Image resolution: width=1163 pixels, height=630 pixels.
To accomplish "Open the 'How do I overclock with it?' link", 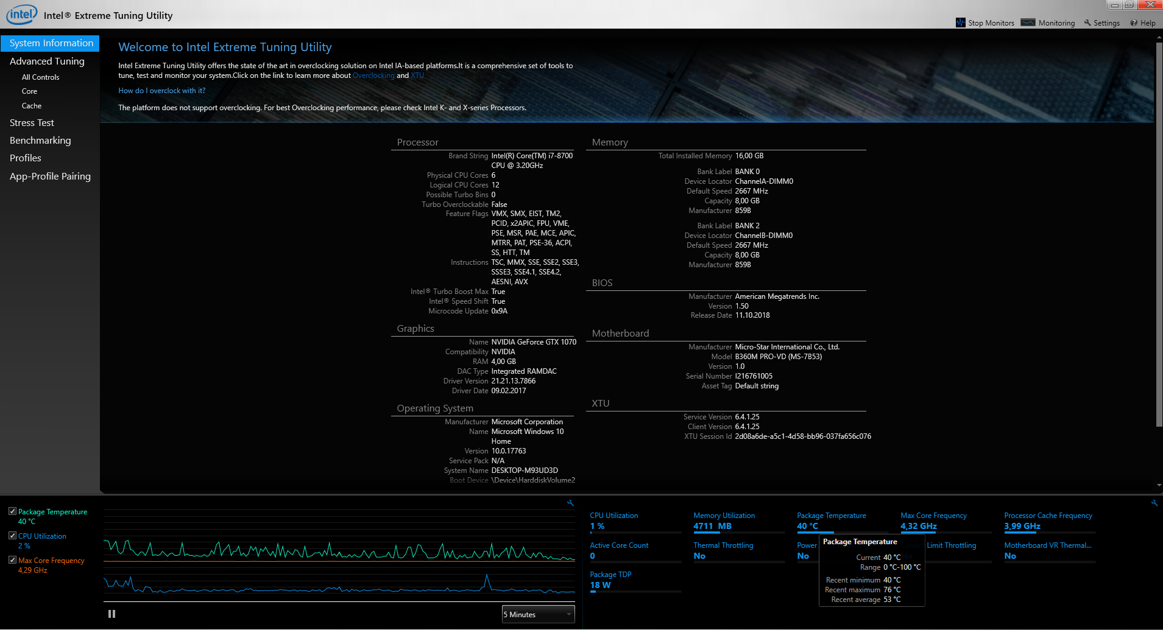I will 162,91.
